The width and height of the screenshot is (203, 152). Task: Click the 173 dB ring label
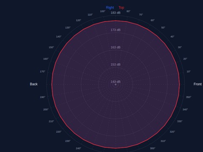[115, 30]
